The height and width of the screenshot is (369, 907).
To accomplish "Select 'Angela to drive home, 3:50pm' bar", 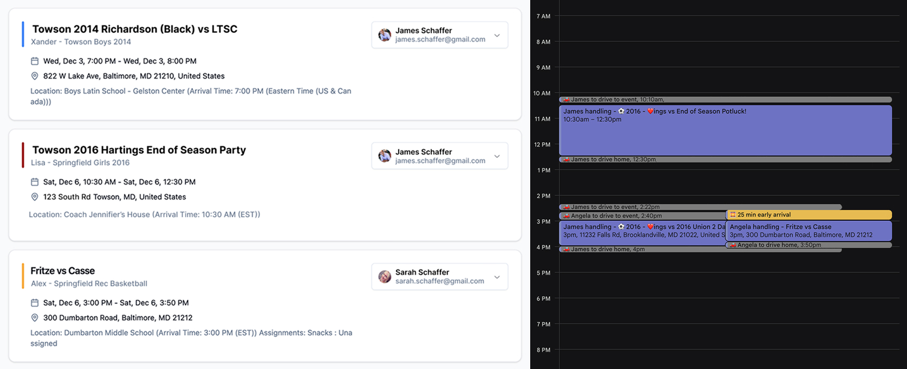I will click(809, 245).
